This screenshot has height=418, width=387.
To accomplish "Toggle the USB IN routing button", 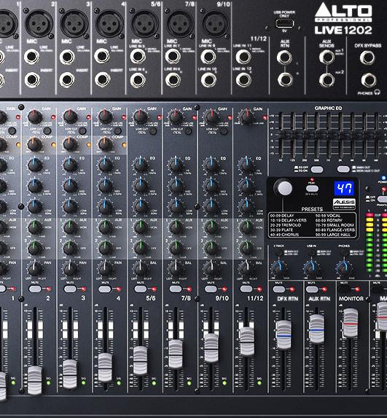I will tap(311, 252).
